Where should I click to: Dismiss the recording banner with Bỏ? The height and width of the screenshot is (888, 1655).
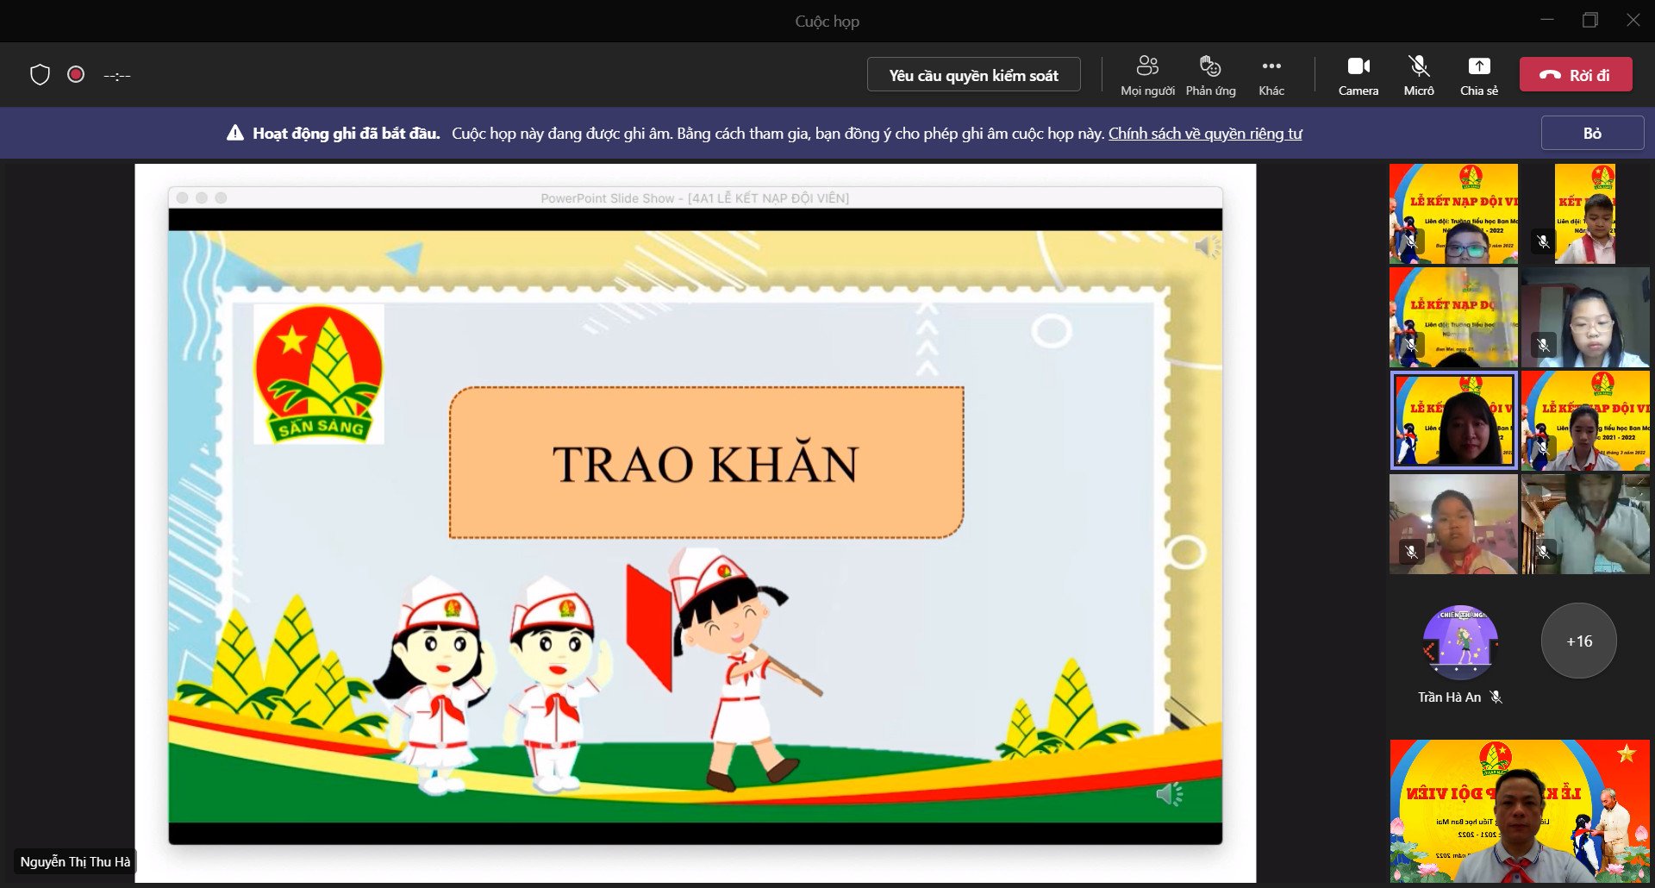(x=1591, y=134)
